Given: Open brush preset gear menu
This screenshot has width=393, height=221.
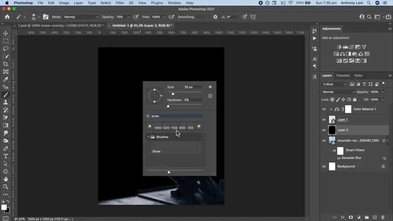Looking at the screenshot, I should tap(210, 87).
